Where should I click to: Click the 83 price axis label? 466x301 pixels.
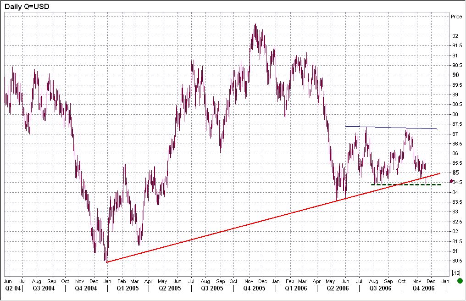point(455,212)
